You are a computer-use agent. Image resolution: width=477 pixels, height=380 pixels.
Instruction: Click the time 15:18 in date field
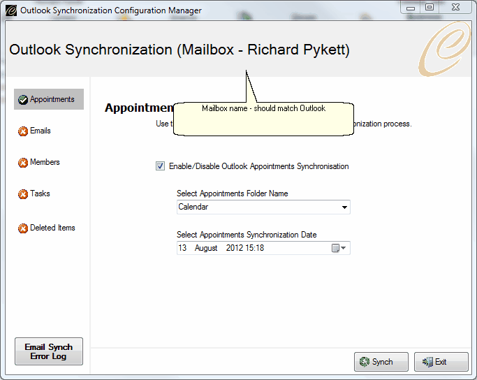coord(255,248)
